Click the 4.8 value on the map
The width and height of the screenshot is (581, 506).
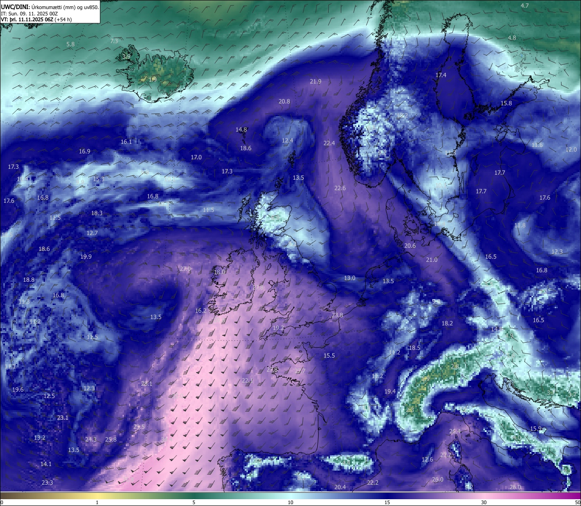(x=512, y=38)
